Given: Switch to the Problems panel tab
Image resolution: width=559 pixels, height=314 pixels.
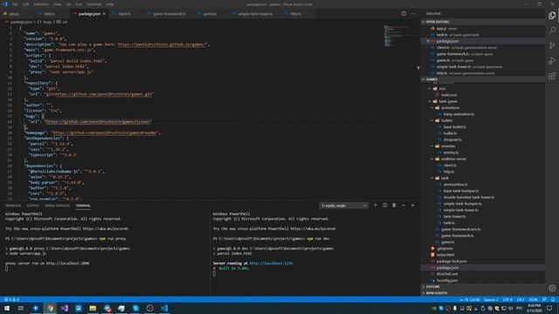Looking at the screenshot, I should pyautogui.click(x=13, y=206).
